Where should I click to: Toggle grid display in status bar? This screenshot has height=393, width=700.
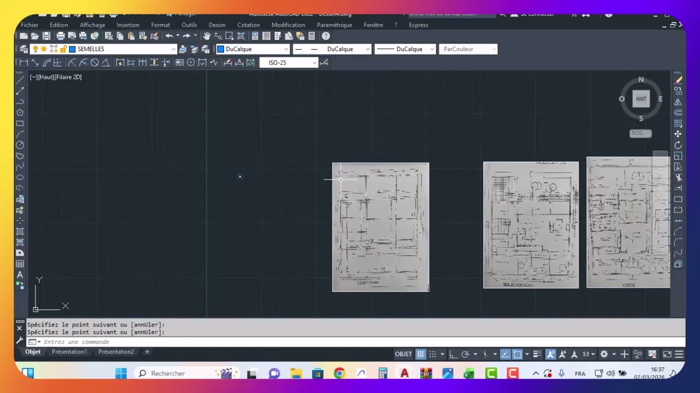[421, 354]
